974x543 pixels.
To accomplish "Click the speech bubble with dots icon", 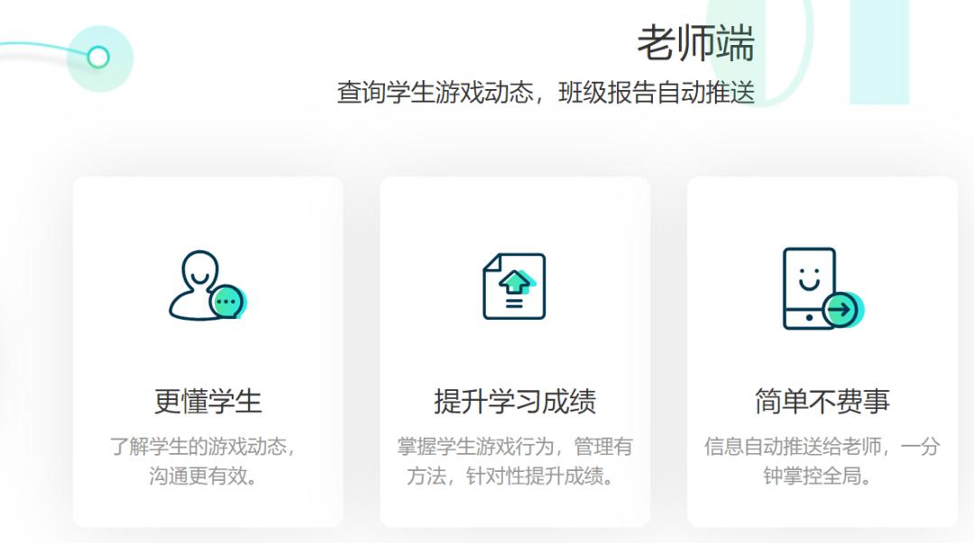I will coord(228,301).
